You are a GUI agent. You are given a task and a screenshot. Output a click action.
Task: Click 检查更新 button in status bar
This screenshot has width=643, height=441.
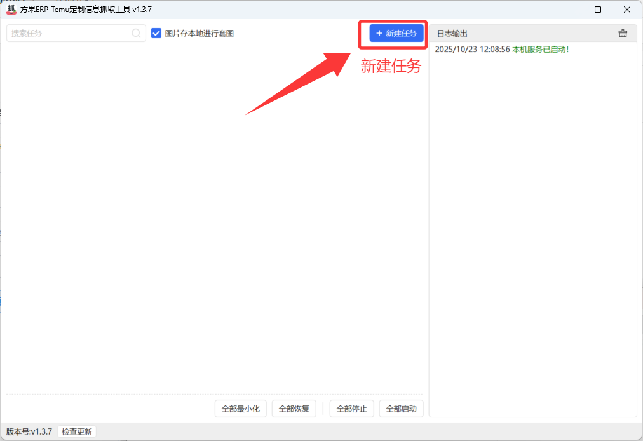click(77, 431)
